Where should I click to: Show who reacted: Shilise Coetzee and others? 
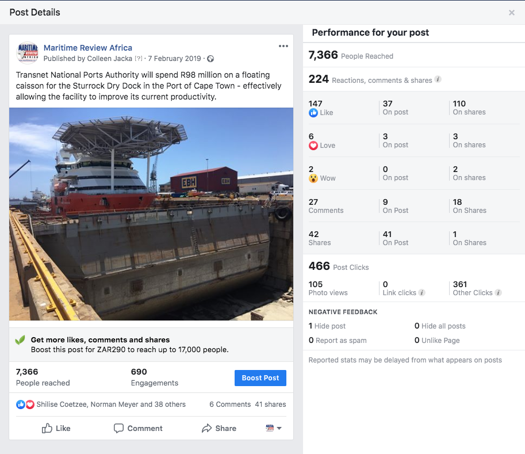pos(111,405)
